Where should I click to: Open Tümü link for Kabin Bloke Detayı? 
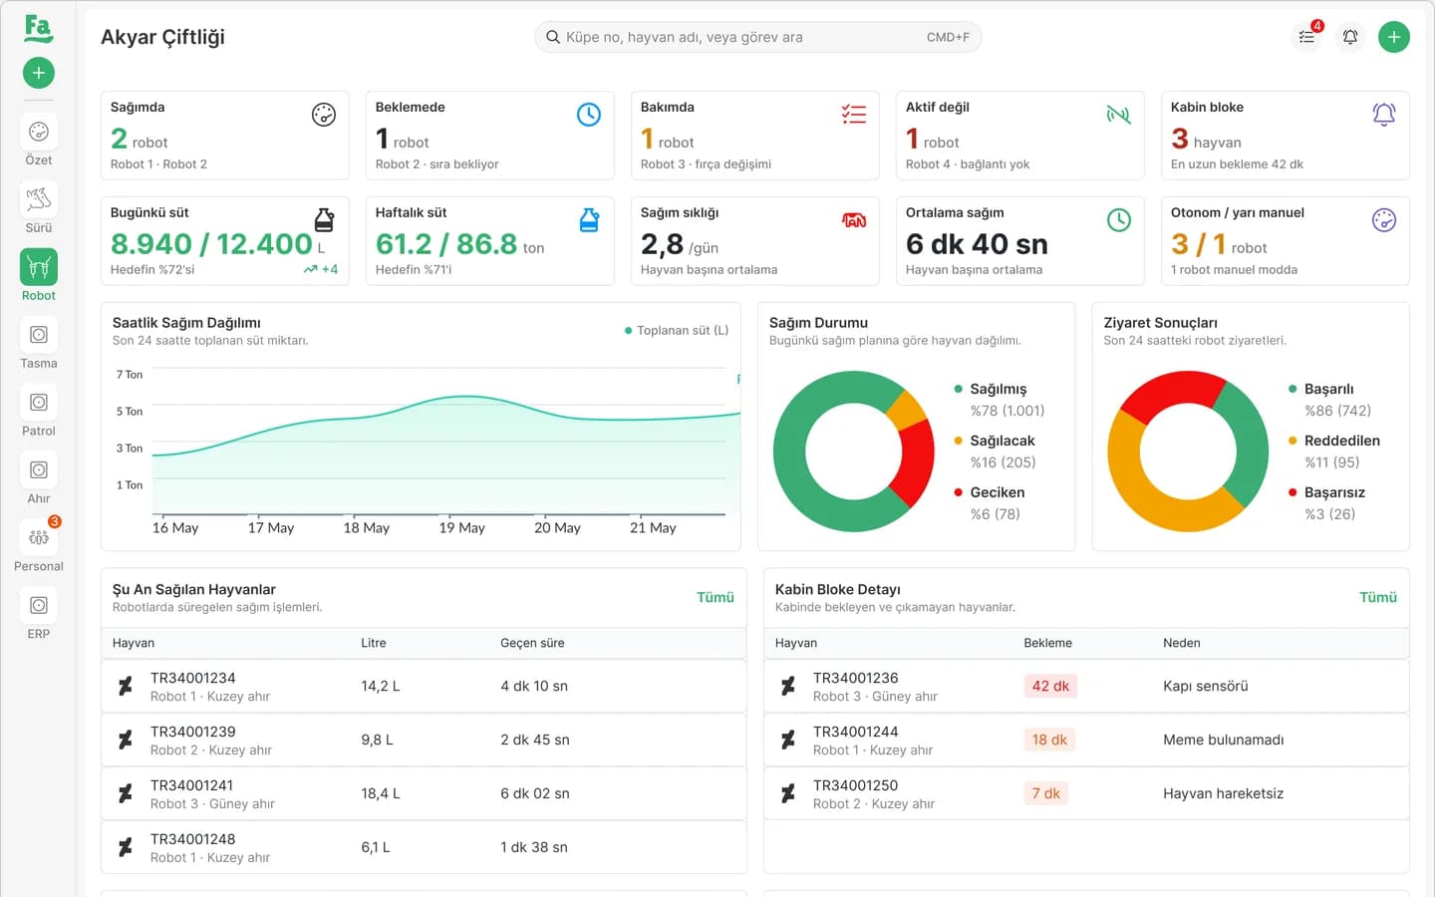1378,597
